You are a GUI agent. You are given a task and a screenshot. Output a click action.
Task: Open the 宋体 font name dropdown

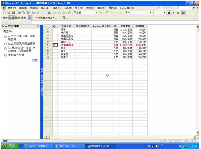[x=150, y=13]
